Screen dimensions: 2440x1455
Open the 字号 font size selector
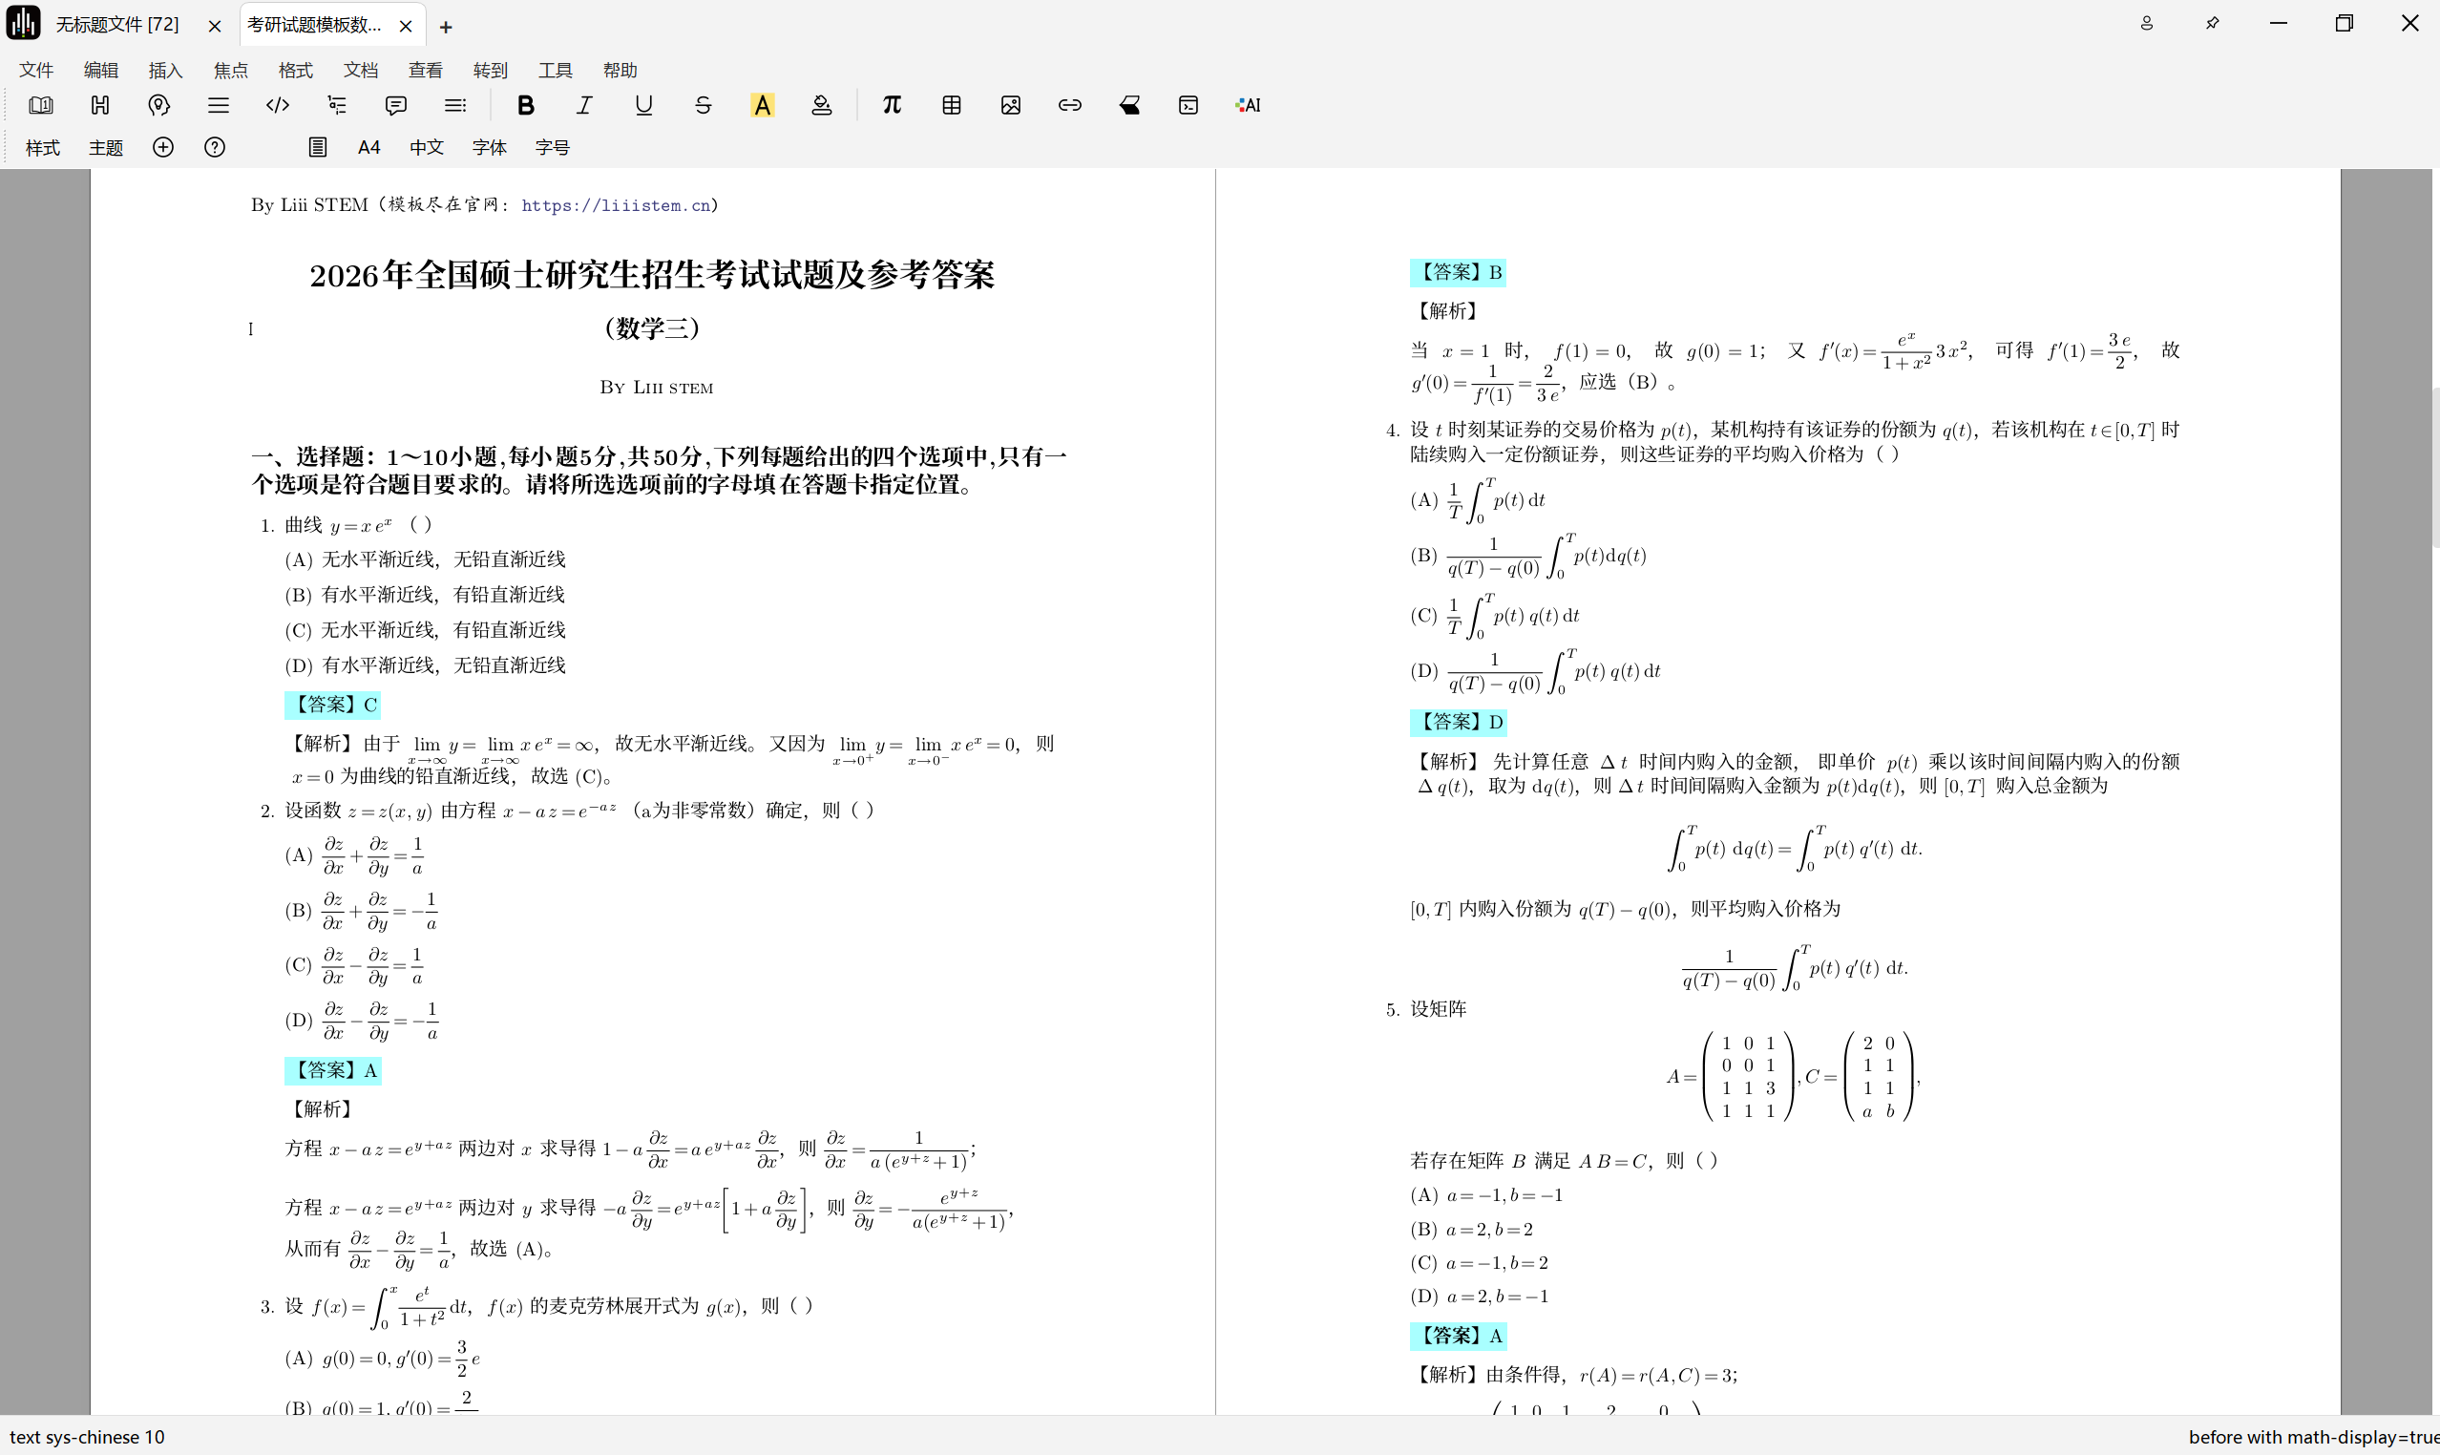click(x=552, y=147)
